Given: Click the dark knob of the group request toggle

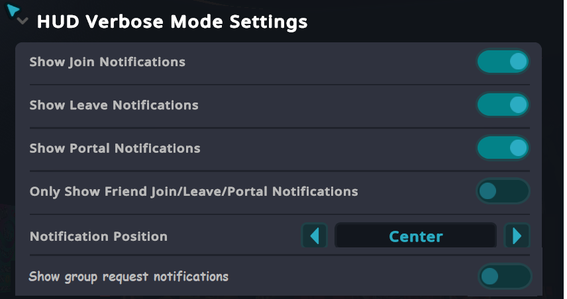Looking at the screenshot, I should coord(490,277).
